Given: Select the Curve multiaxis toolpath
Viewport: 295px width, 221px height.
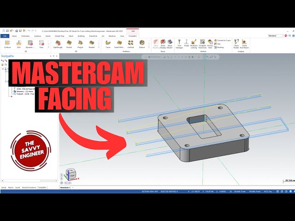Looking at the screenshot, I should 108,44.
